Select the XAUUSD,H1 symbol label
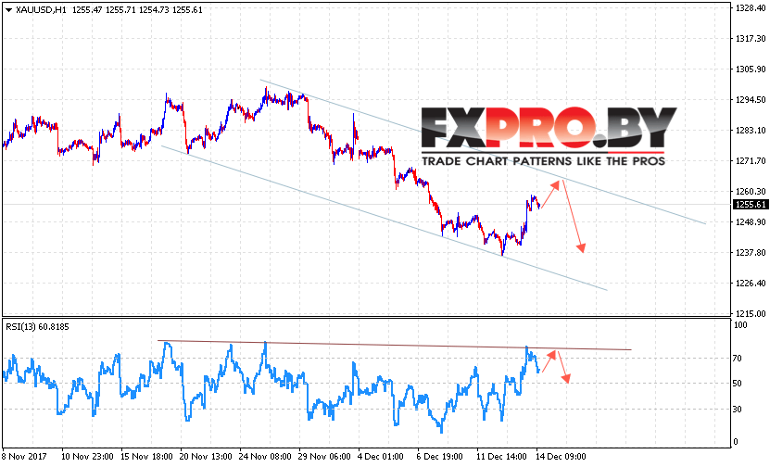The width and height of the screenshot is (770, 467). [x=41, y=10]
